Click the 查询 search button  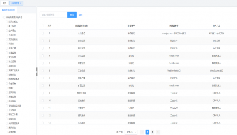pyautogui.click(x=72, y=15)
